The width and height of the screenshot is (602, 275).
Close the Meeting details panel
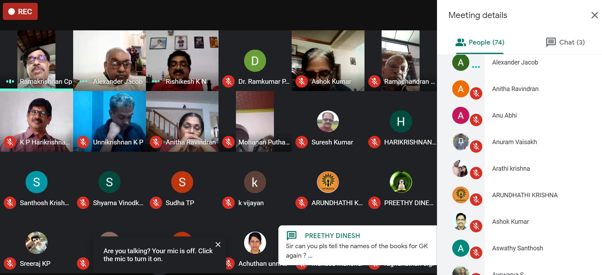click(594, 15)
